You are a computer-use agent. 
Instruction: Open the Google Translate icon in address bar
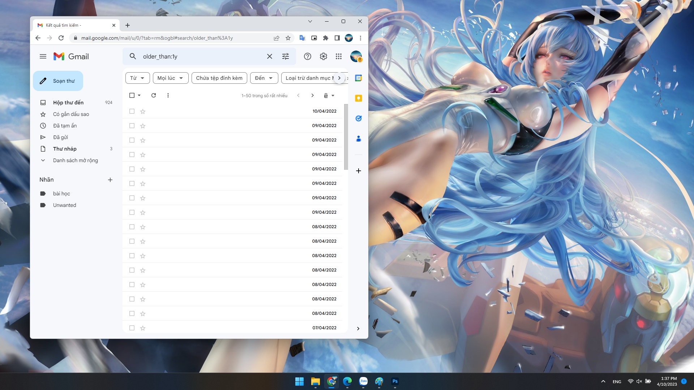pos(303,38)
